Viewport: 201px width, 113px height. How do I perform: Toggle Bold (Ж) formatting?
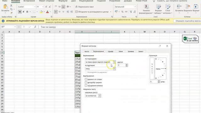[20, 12]
